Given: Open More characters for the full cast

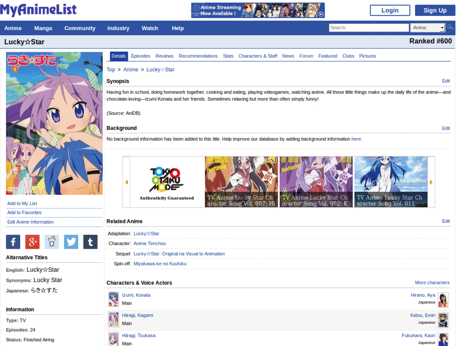Looking at the screenshot, I should 432,282.
